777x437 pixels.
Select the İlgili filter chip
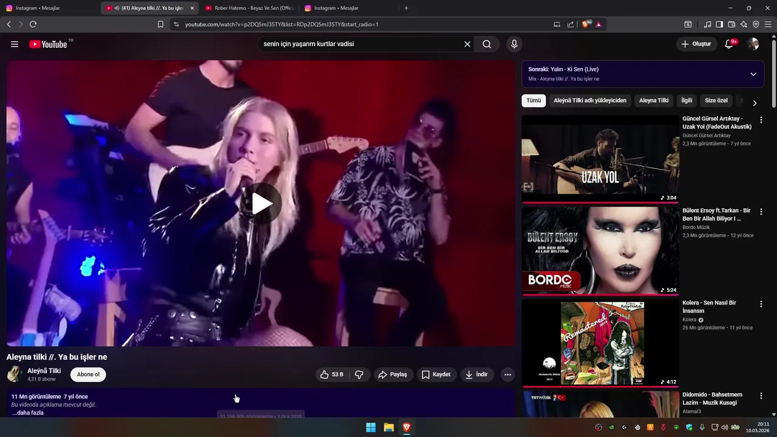coord(687,101)
